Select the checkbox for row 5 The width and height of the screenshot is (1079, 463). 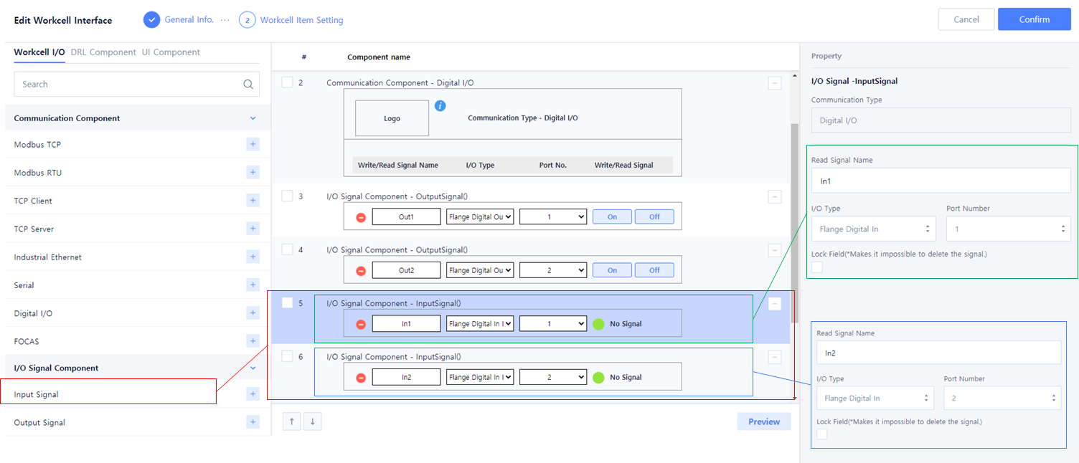[287, 303]
